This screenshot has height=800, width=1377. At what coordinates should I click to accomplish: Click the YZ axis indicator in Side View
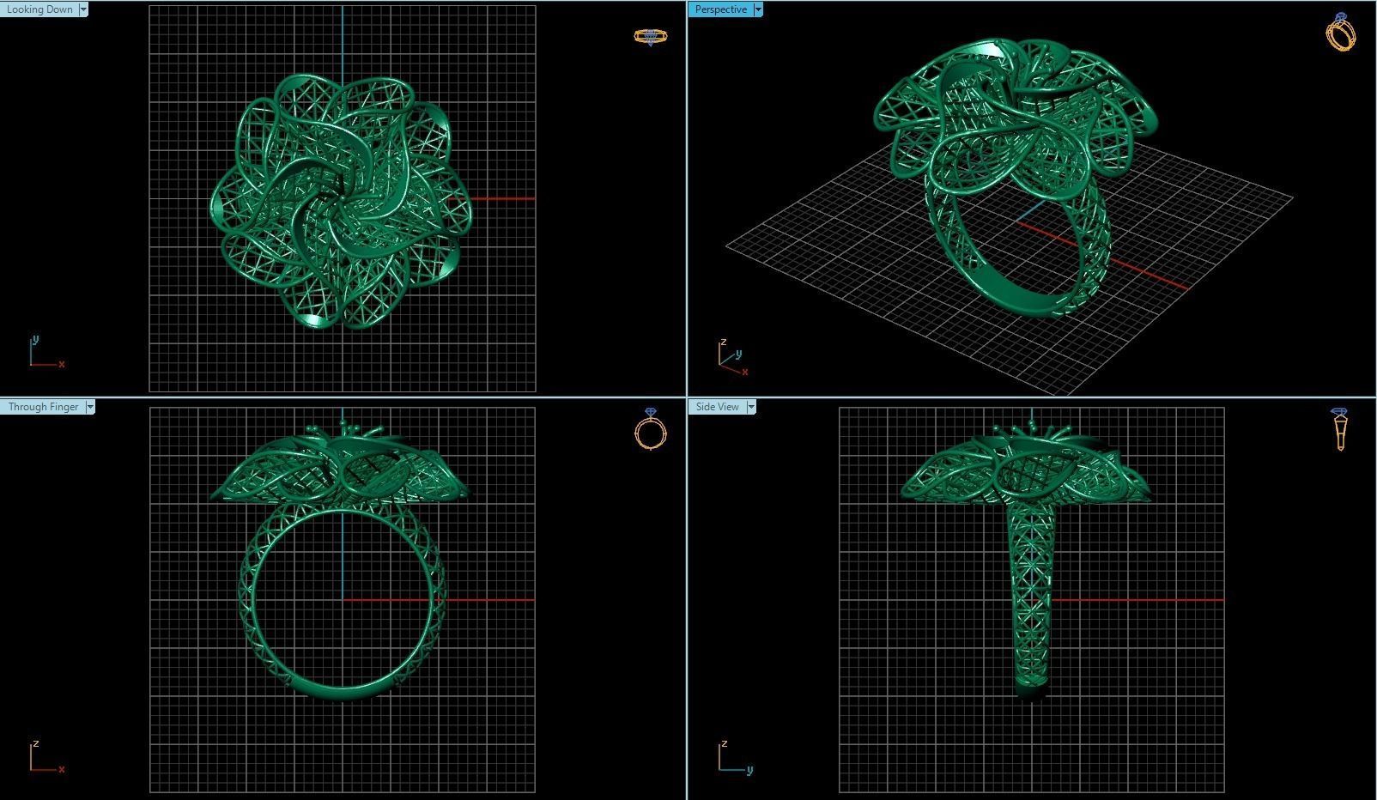click(x=736, y=757)
